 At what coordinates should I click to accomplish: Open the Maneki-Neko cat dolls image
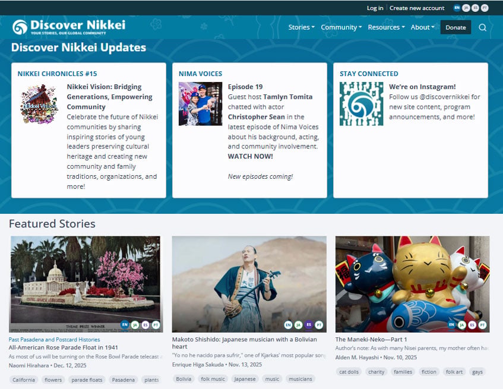[x=413, y=284]
